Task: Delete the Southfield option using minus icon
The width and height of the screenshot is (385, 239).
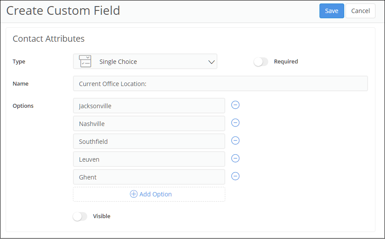Action: click(235, 140)
